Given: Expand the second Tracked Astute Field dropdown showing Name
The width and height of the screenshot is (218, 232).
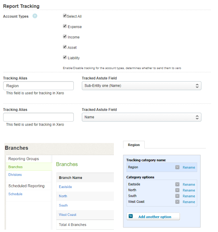Looking at the screenshot, I should tap(142, 117).
